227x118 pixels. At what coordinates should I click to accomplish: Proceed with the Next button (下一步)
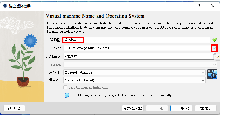(x=181, y=108)
